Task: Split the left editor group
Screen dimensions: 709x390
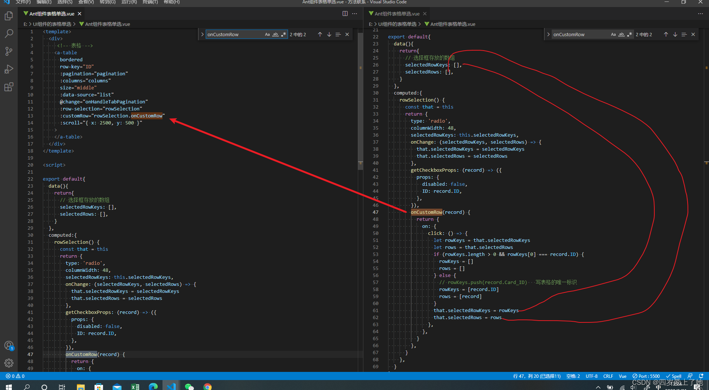Action: click(345, 14)
